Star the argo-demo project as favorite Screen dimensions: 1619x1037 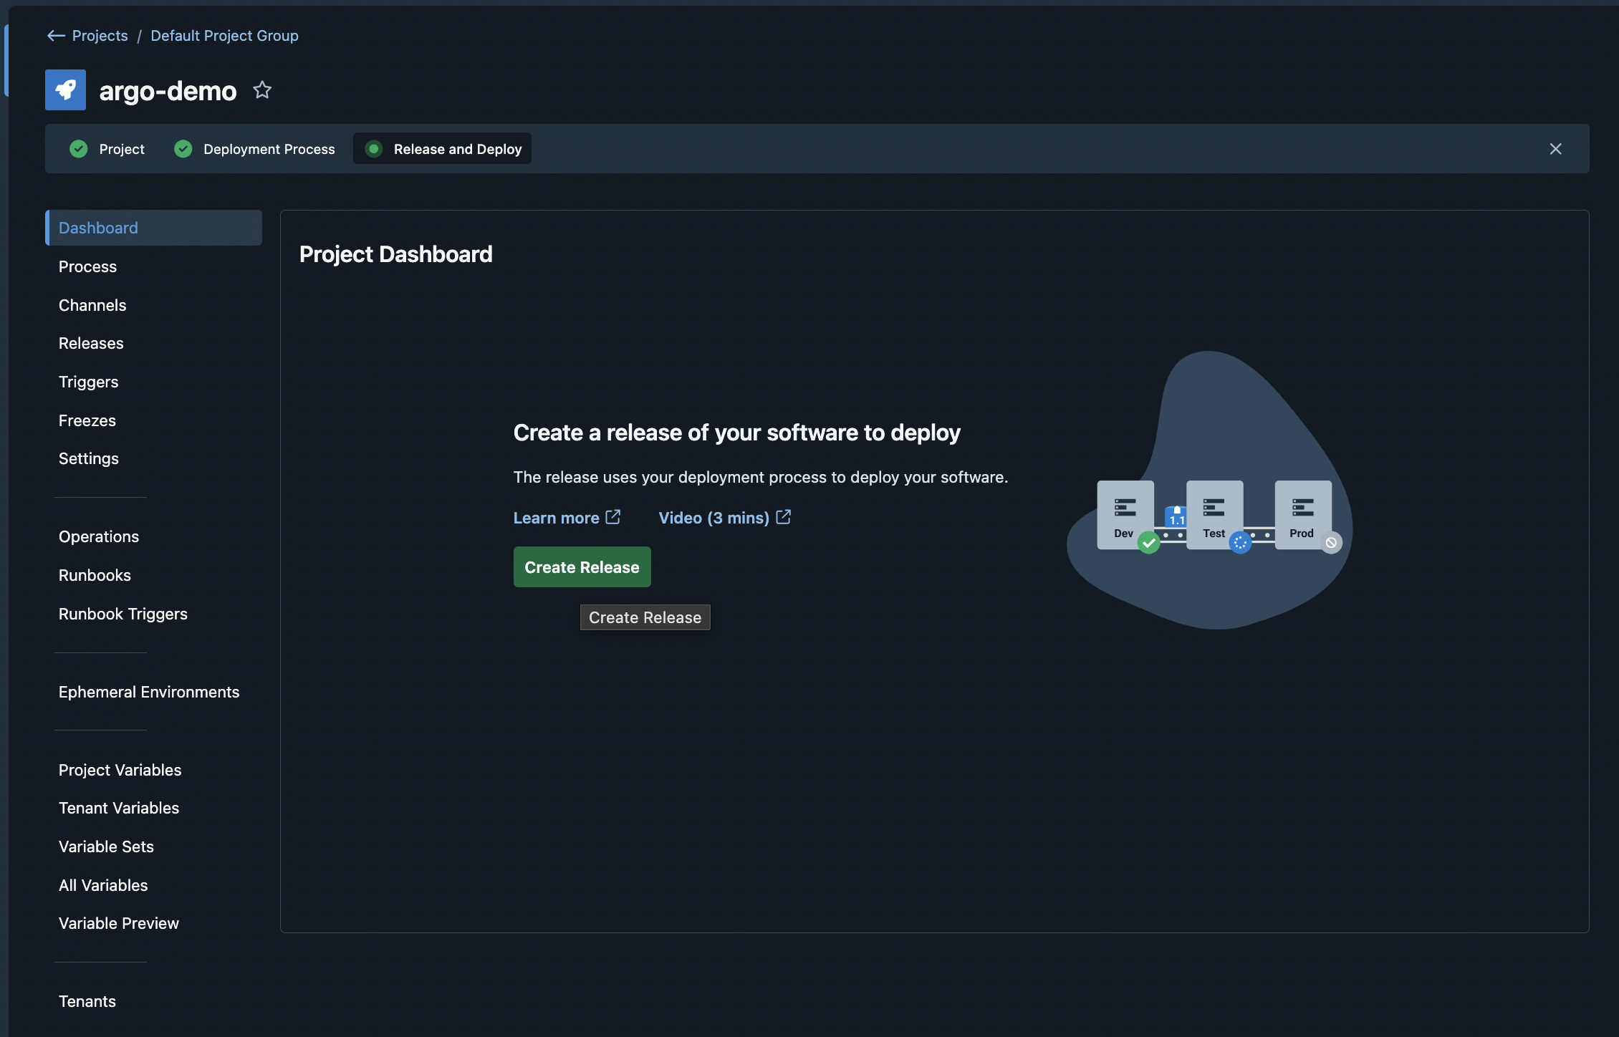click(x=262, y=90)
